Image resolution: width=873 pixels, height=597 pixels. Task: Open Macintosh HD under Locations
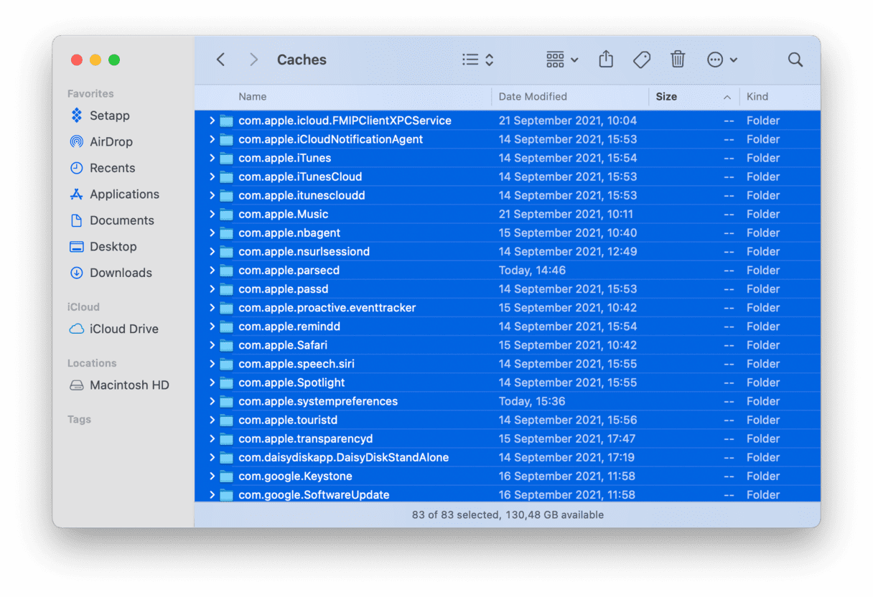pos(129,385)
